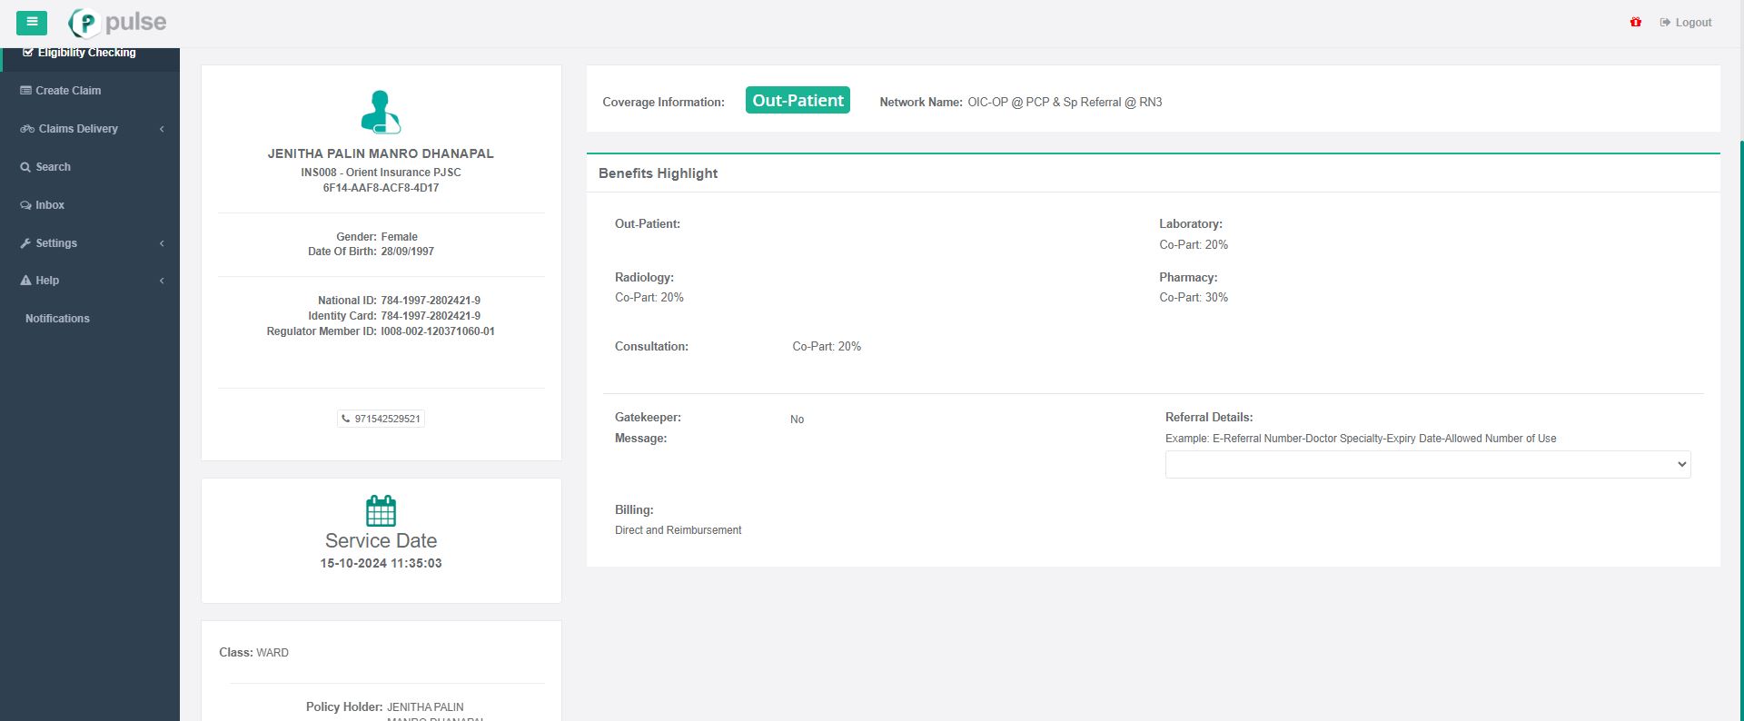Open Notifications in the sidebar
This screenshot has height=721, width=1744.
[x=57, y=319]
